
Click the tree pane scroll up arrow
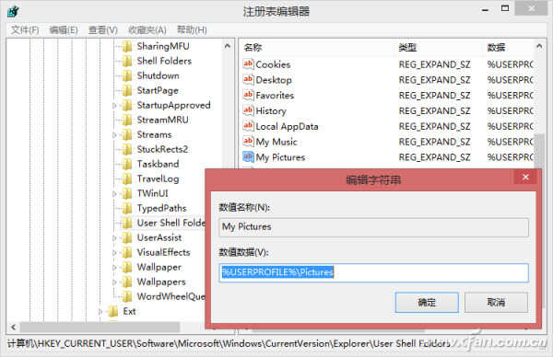tap(228, 46)
